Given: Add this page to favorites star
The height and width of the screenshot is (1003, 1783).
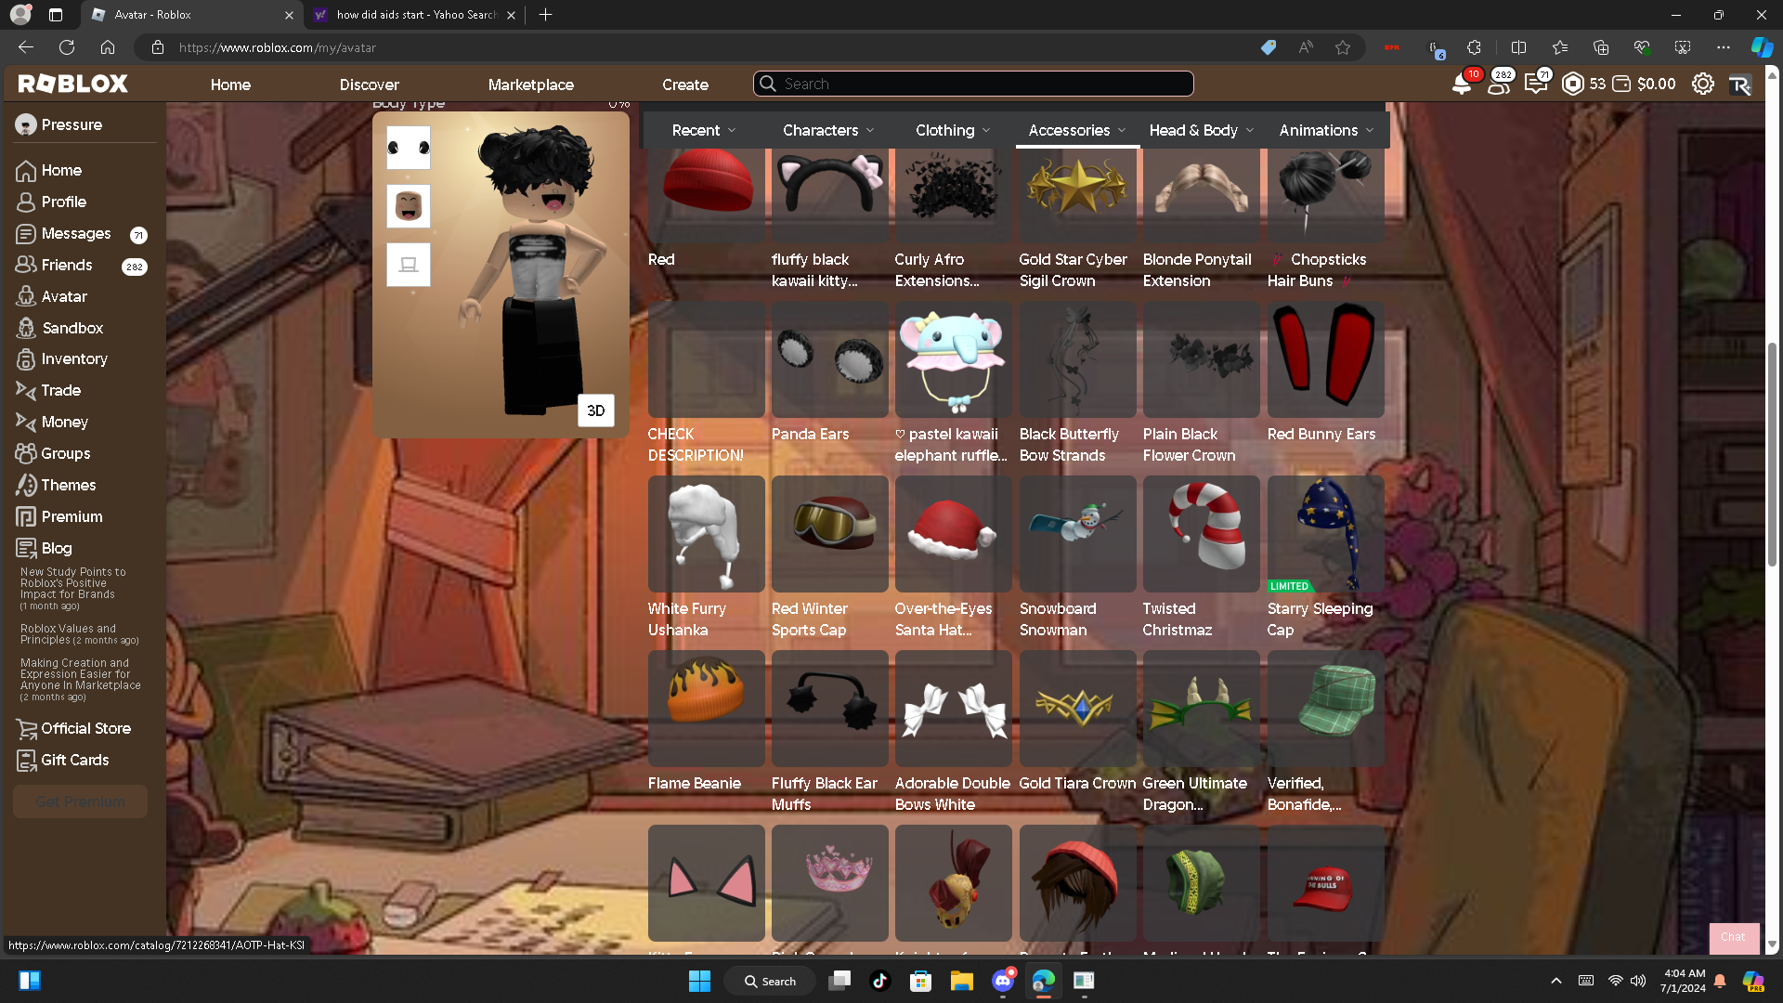Looking at the screenshot, I should pos(1343,47).
